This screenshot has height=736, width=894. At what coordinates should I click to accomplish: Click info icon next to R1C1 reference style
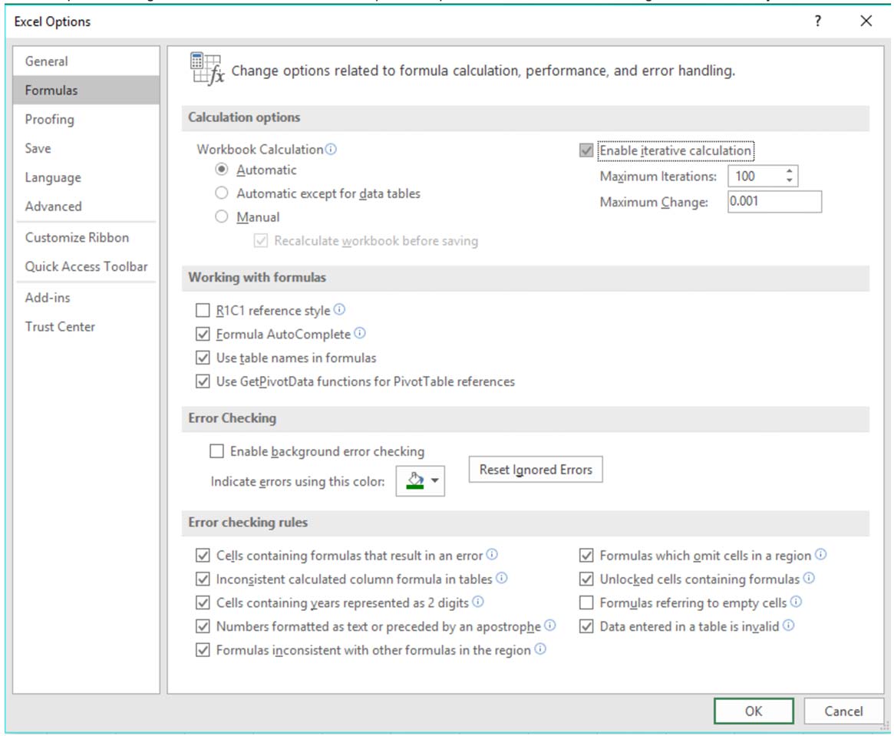point(339,309)
